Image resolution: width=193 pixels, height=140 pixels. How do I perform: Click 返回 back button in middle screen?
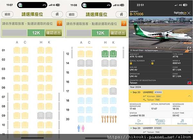72,14
